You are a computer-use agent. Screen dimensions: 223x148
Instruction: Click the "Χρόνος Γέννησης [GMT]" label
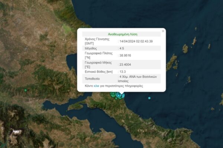coord(97,41)
